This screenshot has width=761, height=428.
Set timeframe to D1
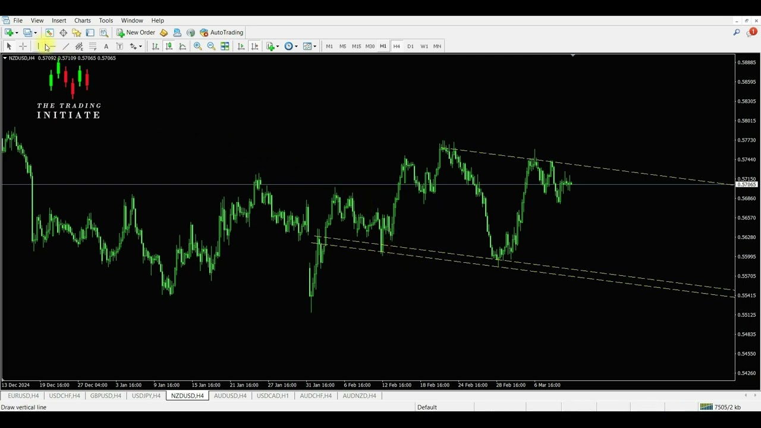(x=410, y=46)
